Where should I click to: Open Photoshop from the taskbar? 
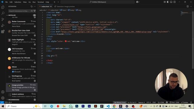point(77,106)
